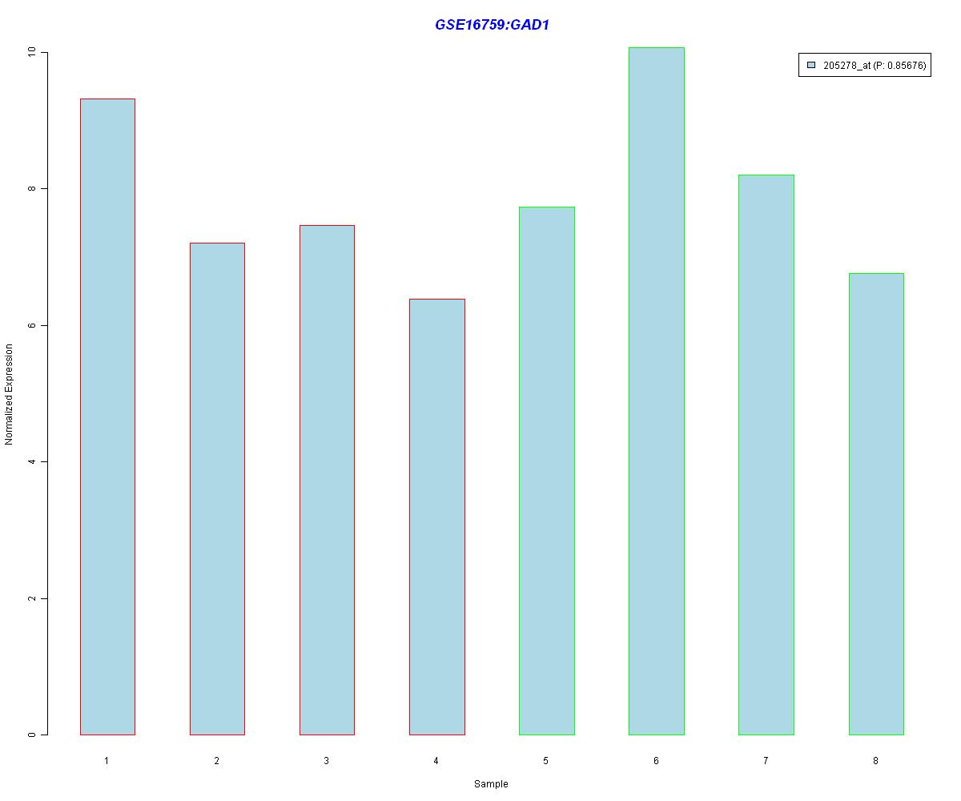Click the Normalized Expression axis title
Image resolution: width=961 pixels, height=801 pixels.
10,394
